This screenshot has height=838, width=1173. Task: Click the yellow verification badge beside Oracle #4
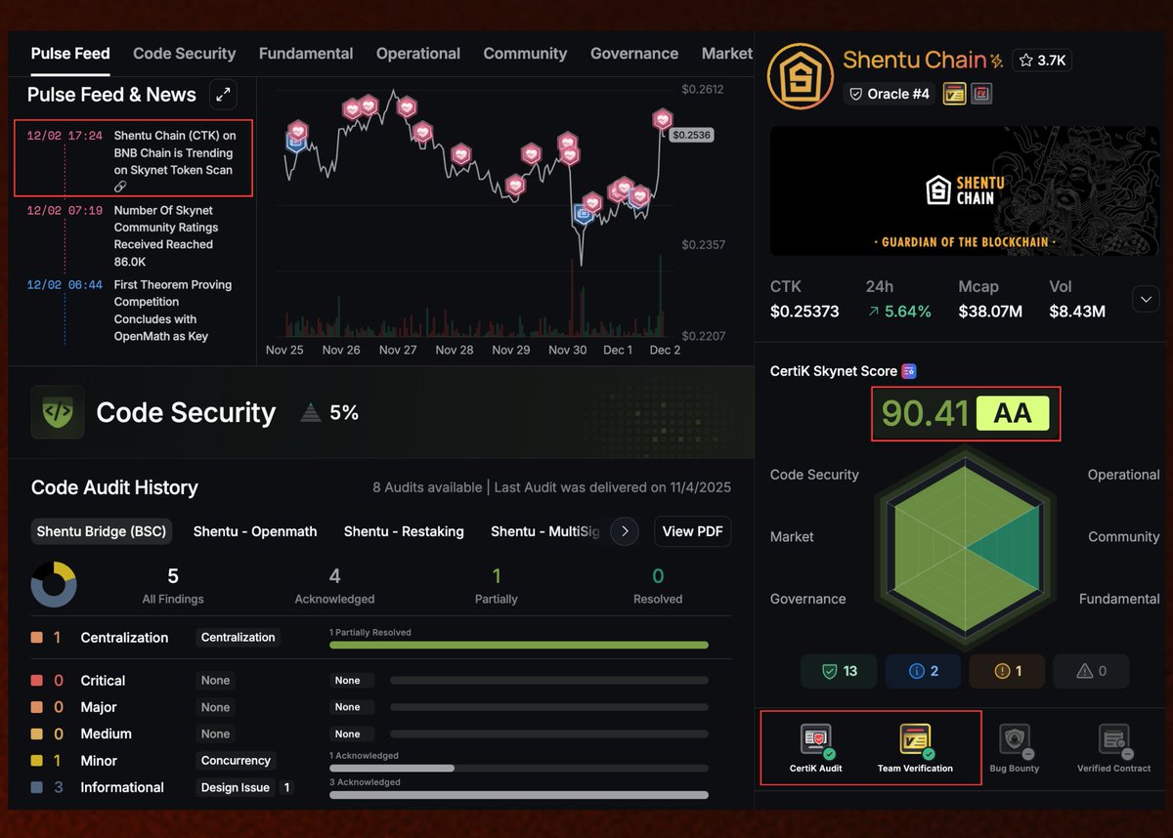click(954, 94)
